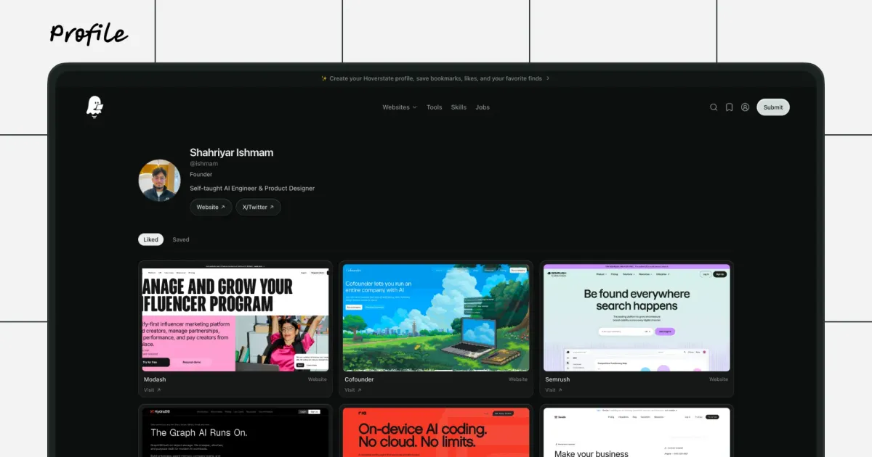The width and height of the screenshot is (872, 457).
Task: Click the Website label on Semrush card
Action: point(719,379)
